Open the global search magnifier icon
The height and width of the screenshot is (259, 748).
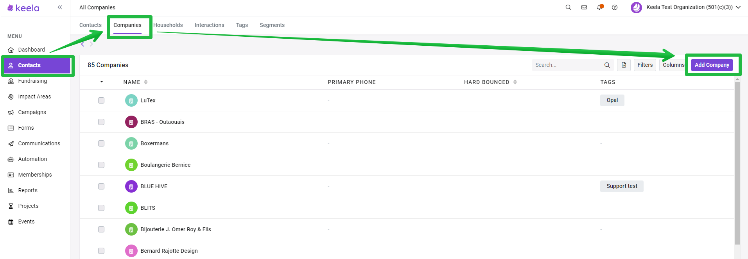pos(568,7)
